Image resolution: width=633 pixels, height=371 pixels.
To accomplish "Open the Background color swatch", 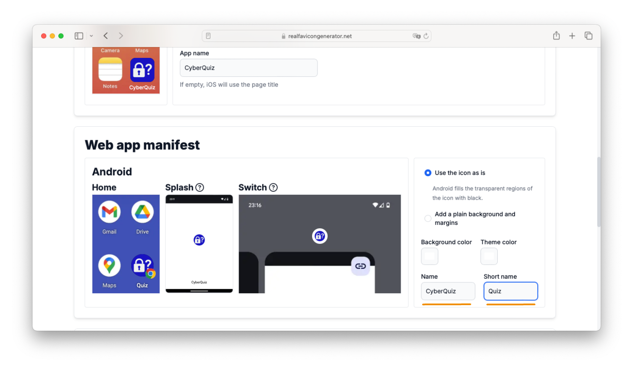I will [429, 256].
